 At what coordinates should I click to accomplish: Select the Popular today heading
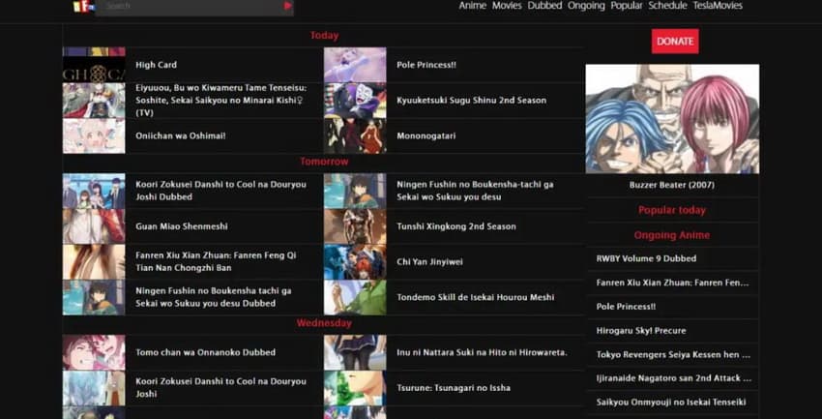[671, 210]
